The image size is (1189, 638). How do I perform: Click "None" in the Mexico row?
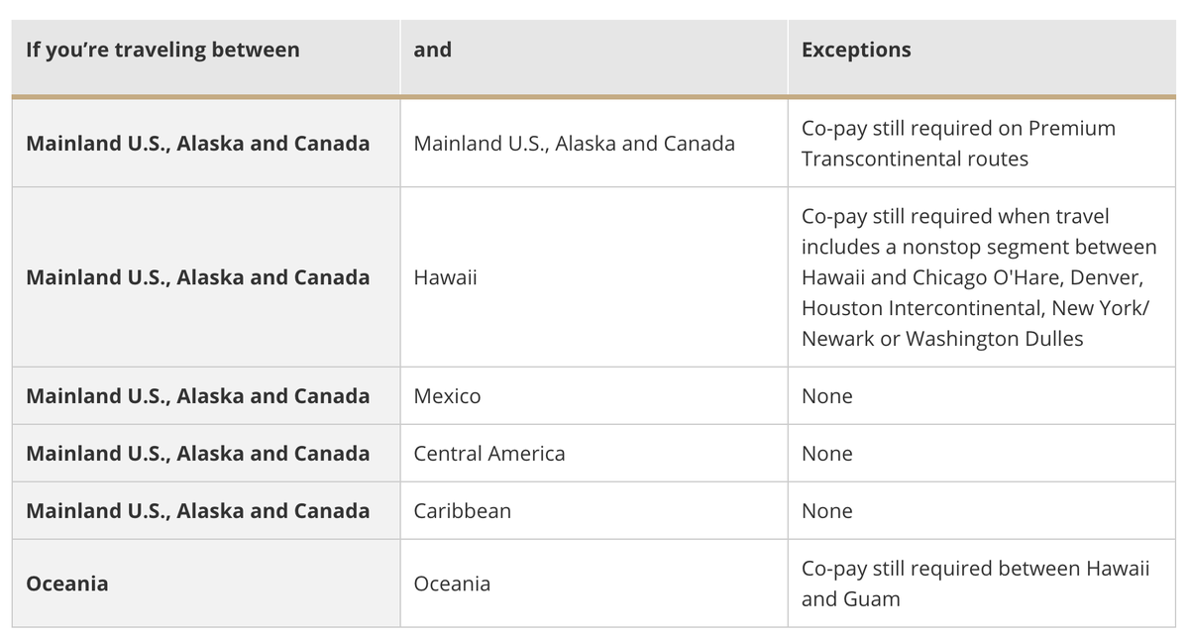pos(826,396)
